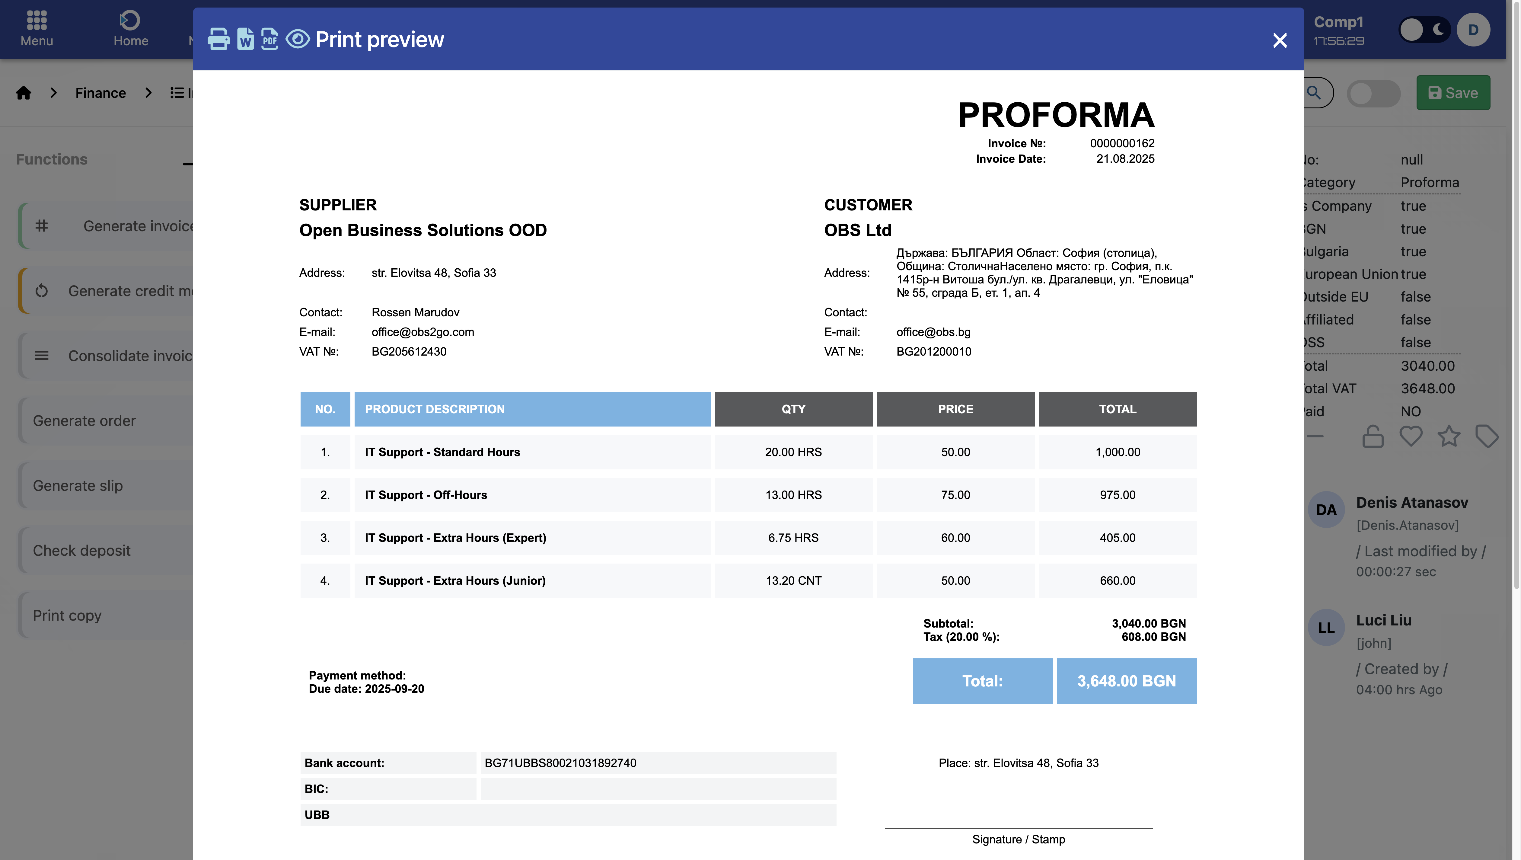Screen dimensions: 1521x860
Task: Click the list icon in breadcrumb
Action: 177,93
